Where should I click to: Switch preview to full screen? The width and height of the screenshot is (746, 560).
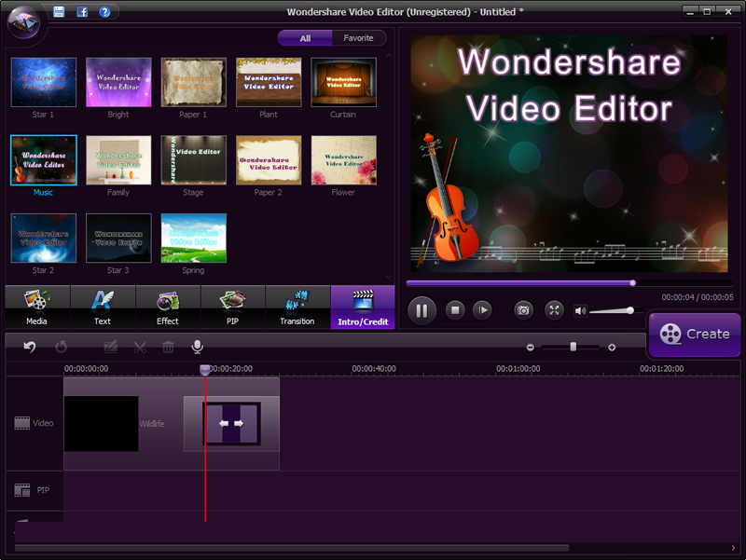point(554,310)
